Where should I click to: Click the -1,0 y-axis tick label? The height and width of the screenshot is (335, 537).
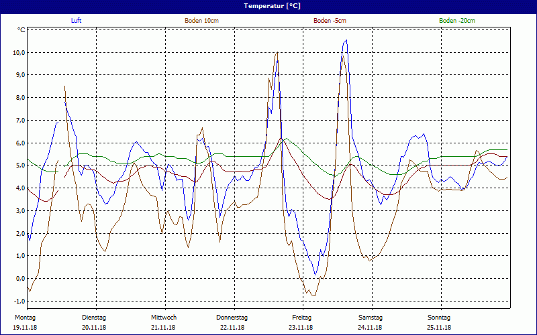pos(18,301)
